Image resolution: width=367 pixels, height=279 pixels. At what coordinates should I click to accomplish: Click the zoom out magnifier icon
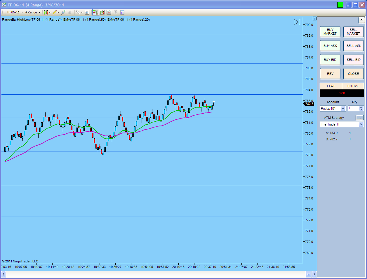(70, 12)
